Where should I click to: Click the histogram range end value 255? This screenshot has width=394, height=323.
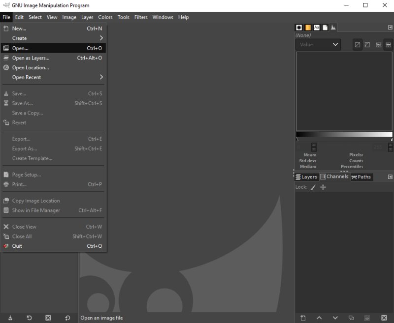click(378, 147)
